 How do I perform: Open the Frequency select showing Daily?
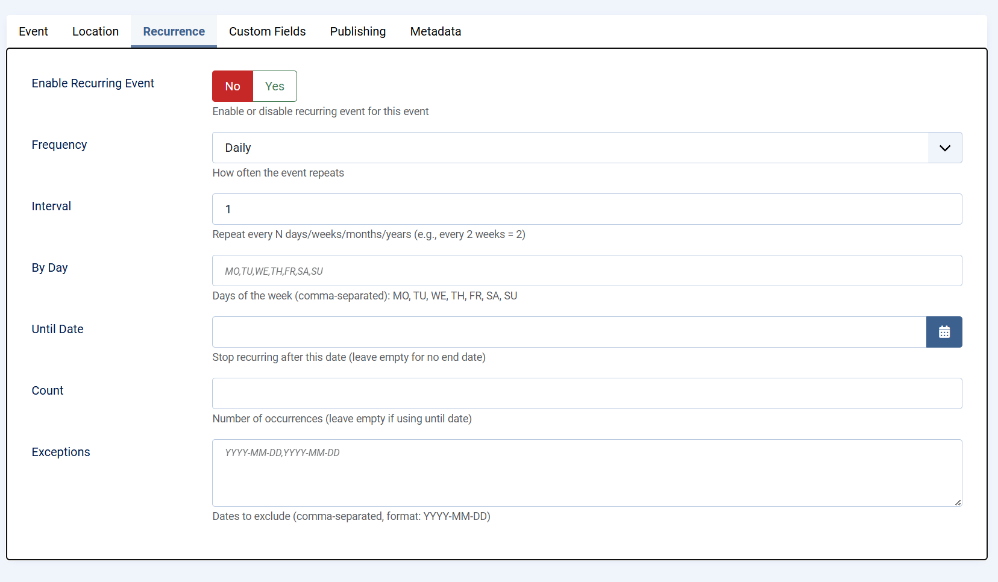(570, 148)
